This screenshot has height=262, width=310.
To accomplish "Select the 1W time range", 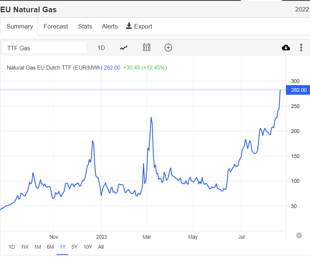I will (x=24, y=247).
